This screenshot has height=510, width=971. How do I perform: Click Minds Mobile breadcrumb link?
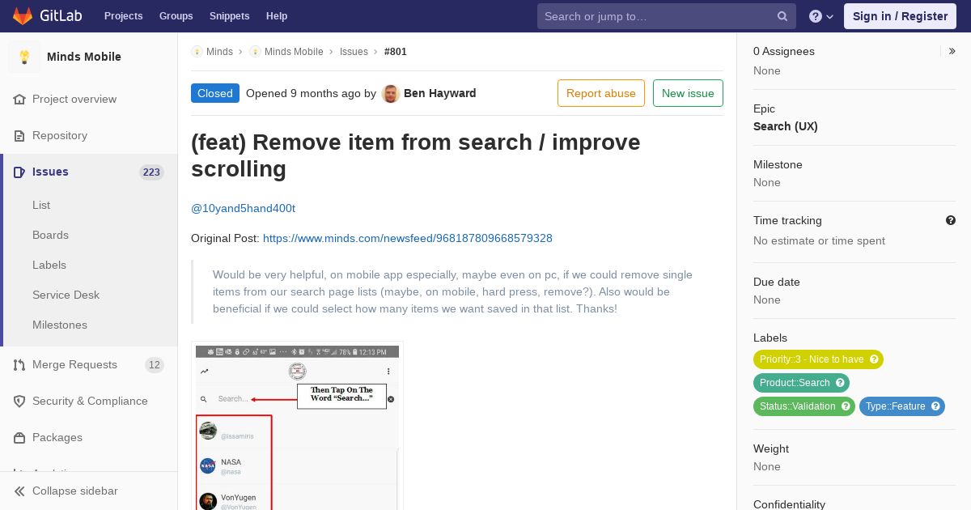(294, 51)
